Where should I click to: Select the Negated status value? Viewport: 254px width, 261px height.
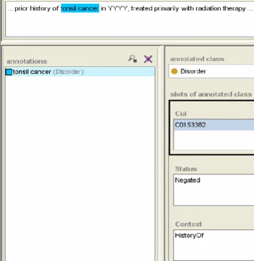188,180
